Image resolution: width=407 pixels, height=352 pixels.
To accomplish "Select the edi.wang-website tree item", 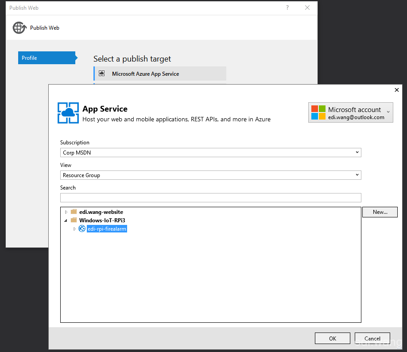I will pos(101,212).
